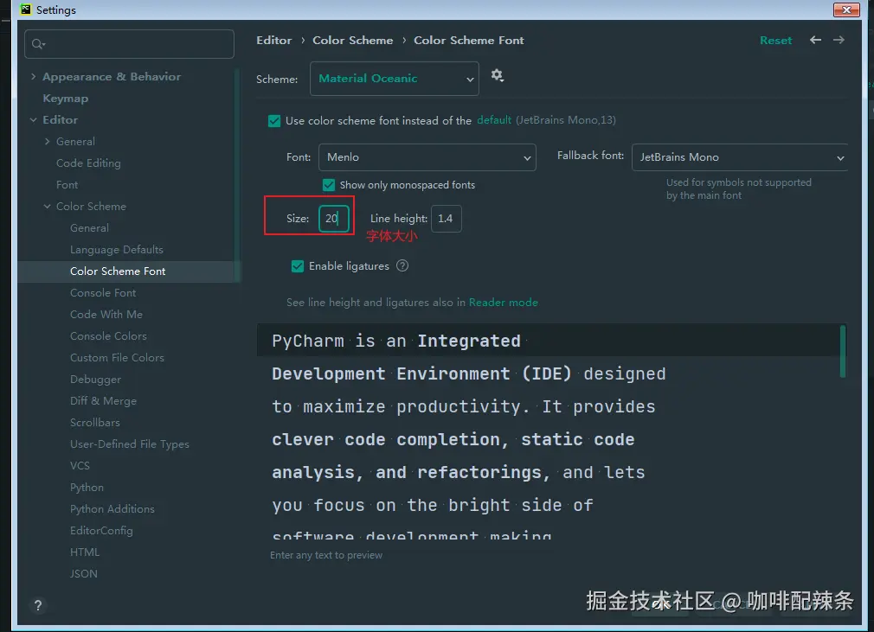Click the PyCharm icon in title bar
874x632 pixels.
click(26, 10)
